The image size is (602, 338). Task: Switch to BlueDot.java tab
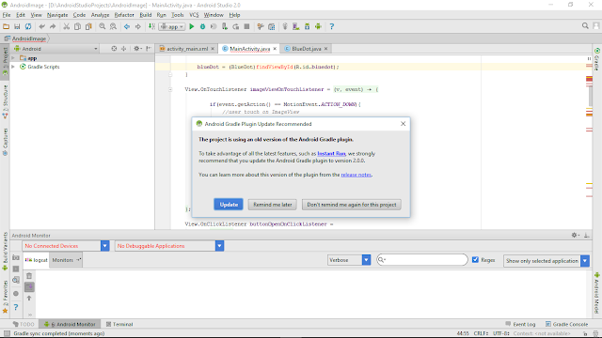click(x=306, y=49)
